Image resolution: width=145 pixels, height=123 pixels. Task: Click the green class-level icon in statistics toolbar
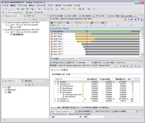(124, 66)
